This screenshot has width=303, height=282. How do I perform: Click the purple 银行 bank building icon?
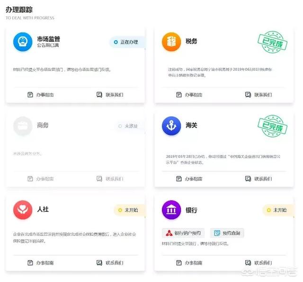coord(171,210)
